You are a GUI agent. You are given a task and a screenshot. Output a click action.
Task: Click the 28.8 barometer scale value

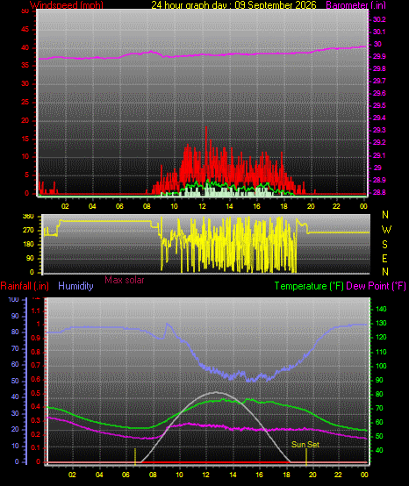point(379,192)
